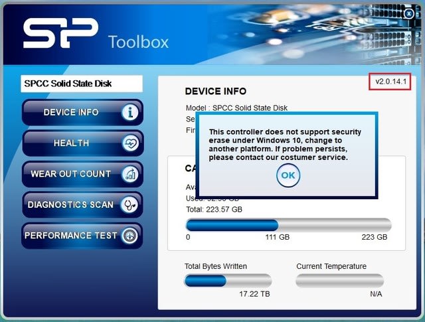
Task: Click the capacity usage bar
Action: [289, 225]
